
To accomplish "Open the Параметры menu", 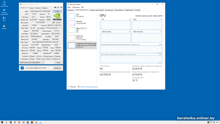I will pos(76,7).
